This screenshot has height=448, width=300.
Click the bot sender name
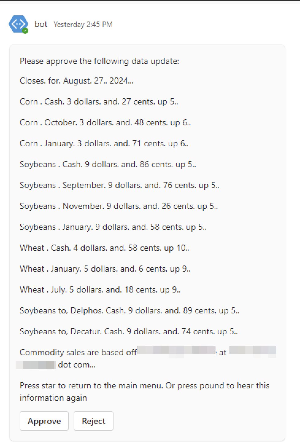(41, 24)
